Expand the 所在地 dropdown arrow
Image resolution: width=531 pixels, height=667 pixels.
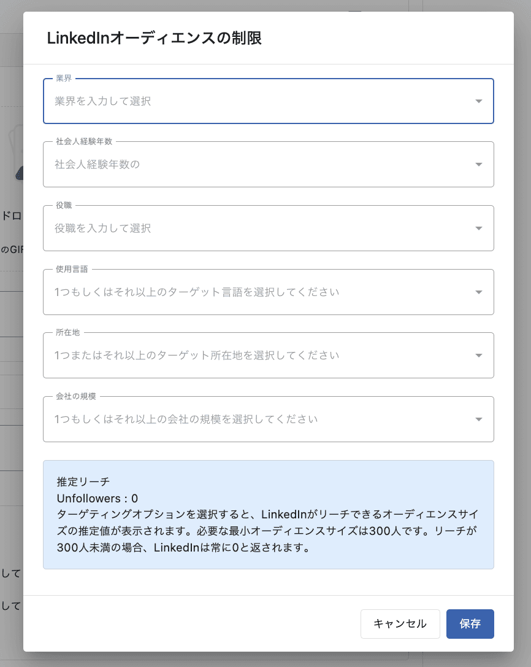click(x=479, y=356)
